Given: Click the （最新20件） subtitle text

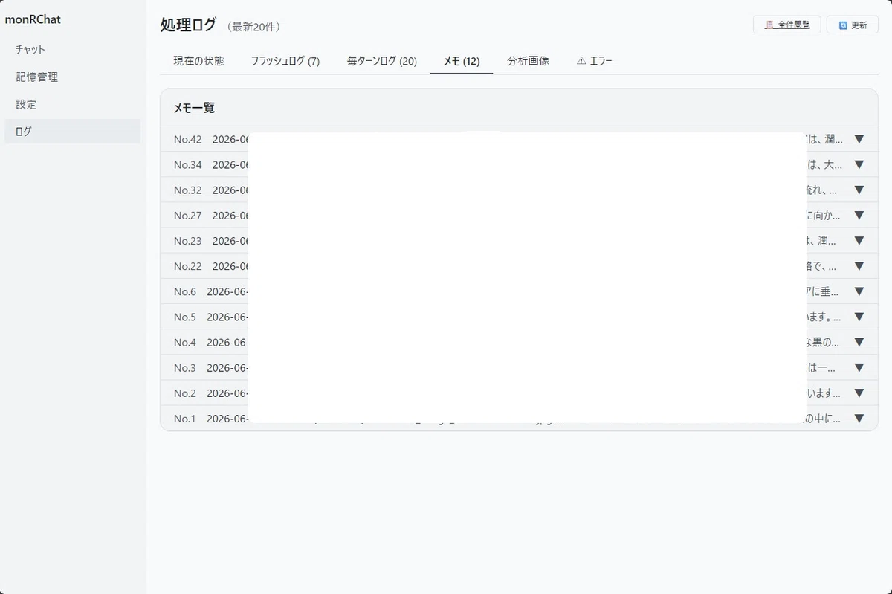Looking at the screenshot, I should pos(253,27).
